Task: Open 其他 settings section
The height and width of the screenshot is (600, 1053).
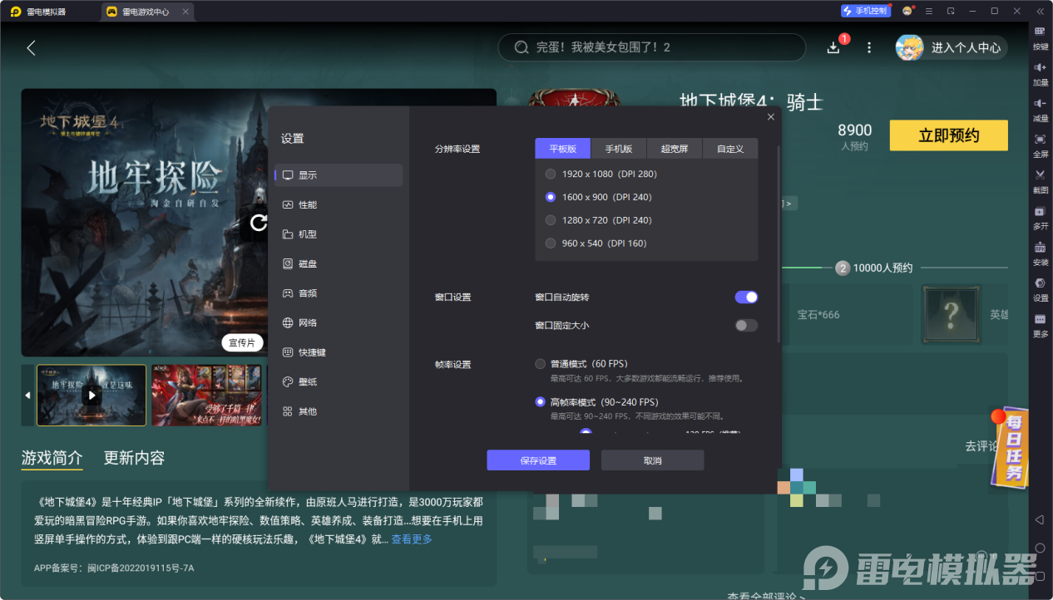Action: point(339,411)
